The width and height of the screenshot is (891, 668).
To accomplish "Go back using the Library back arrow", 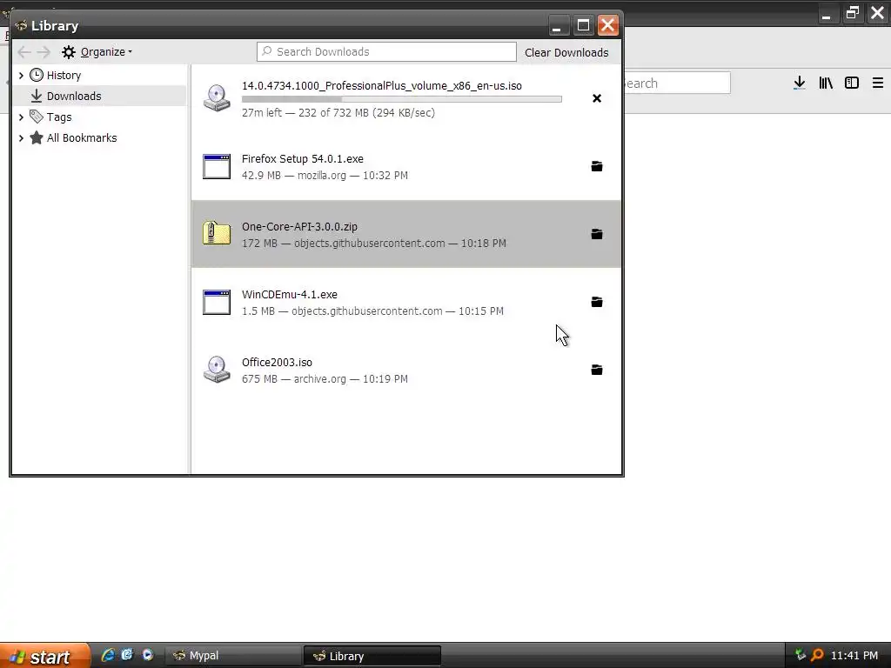I will tap(23, 52).
